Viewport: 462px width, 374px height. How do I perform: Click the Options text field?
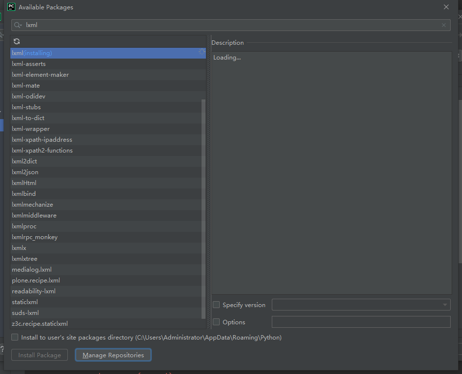(x=361, y=322)
